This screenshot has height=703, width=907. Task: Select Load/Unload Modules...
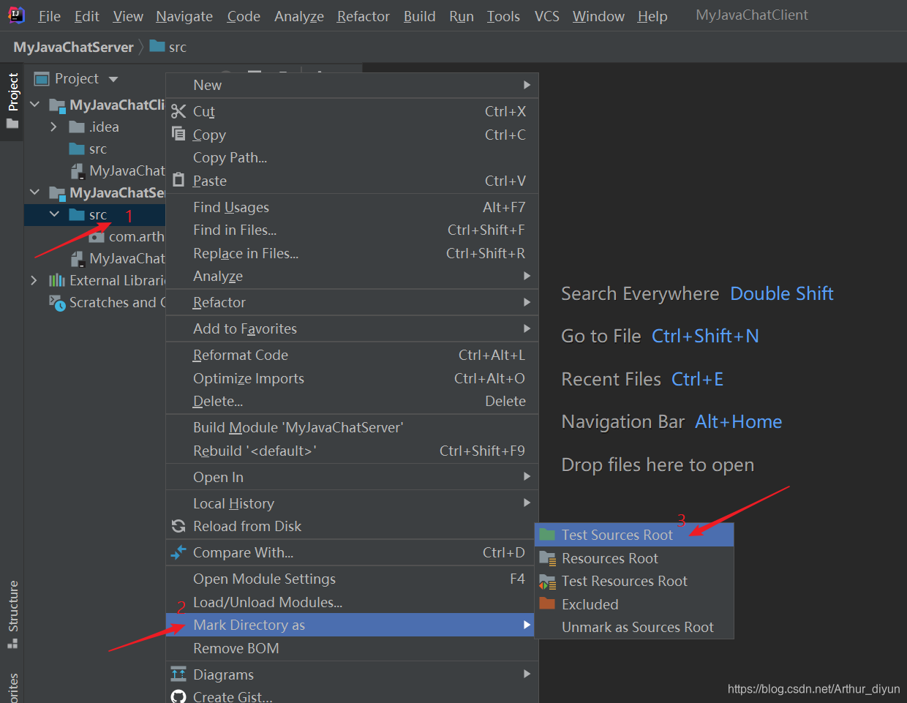point(352,602)
